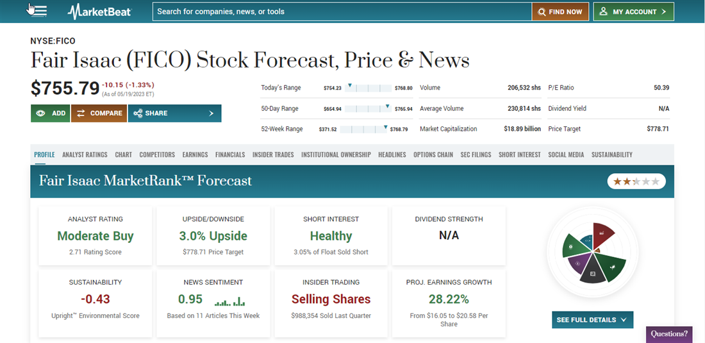Click the magnifier icon in Find Now
The image size is (705, 343).
click(x=542, y=12)
